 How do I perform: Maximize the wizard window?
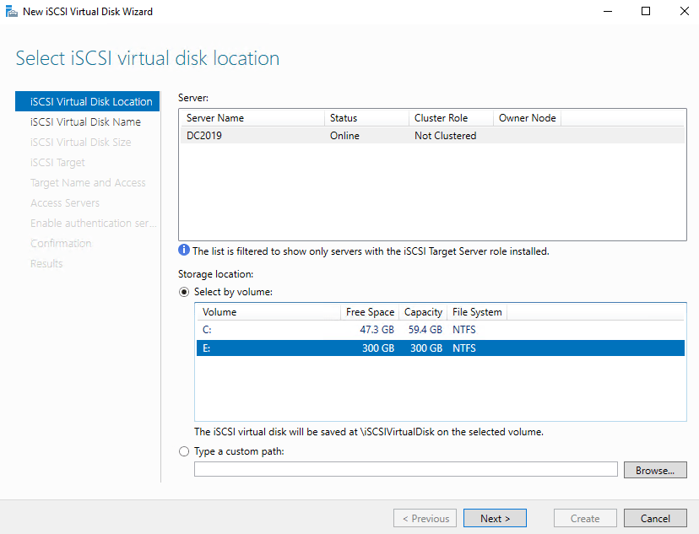click(x=646, y=12)
